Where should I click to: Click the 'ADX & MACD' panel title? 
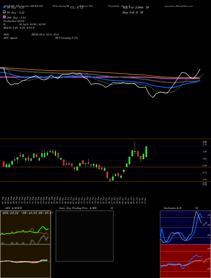(x=14, y=208)
